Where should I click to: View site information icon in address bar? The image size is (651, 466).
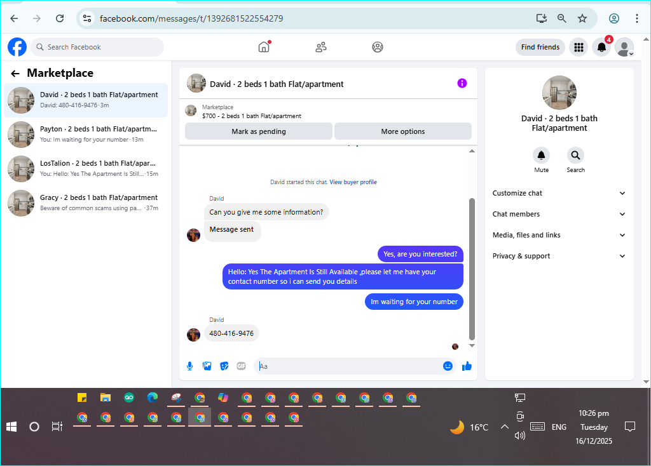(87, 18)
